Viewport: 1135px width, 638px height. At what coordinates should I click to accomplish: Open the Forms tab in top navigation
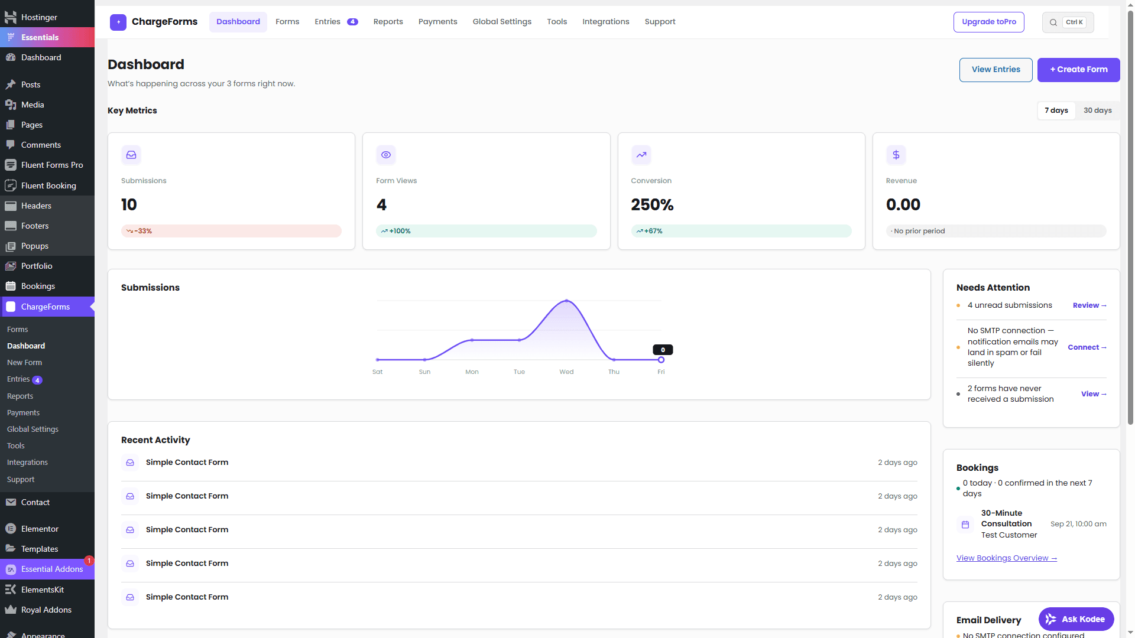[x=287, y=22]
